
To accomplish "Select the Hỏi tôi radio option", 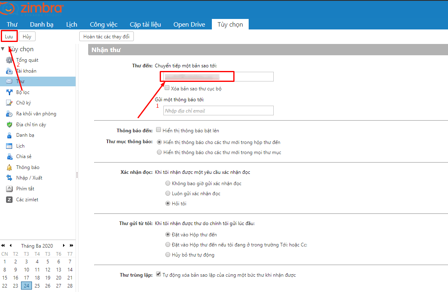I will (168, 203).
